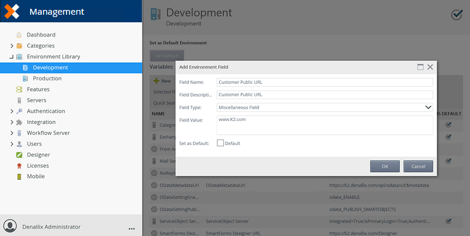Image resolution: width=470 pixels, height=236 pixels.
Task: Click the Features folder icon
Action: tap(19, 89)
